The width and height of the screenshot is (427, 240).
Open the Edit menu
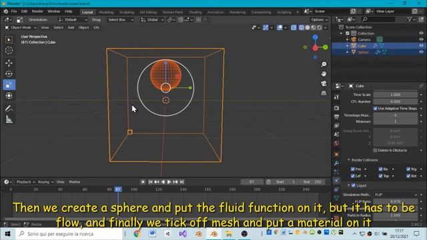click(x=24, y=11)
